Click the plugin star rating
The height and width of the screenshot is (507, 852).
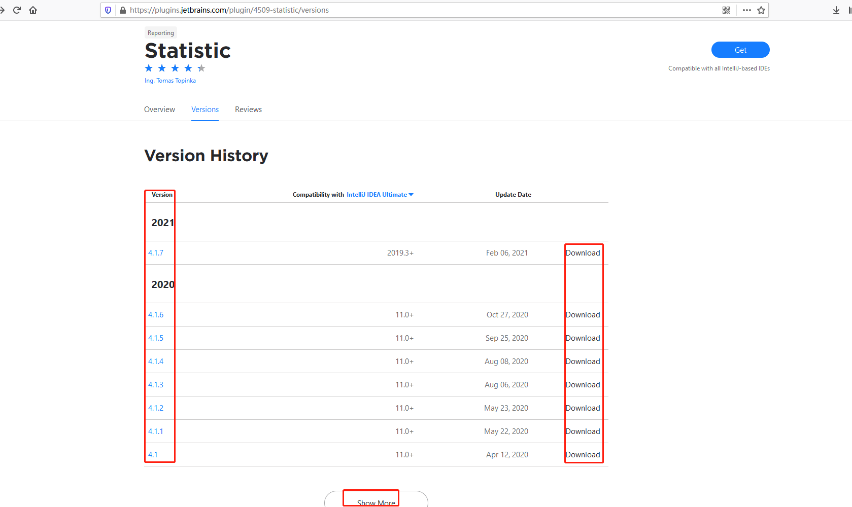175,68
